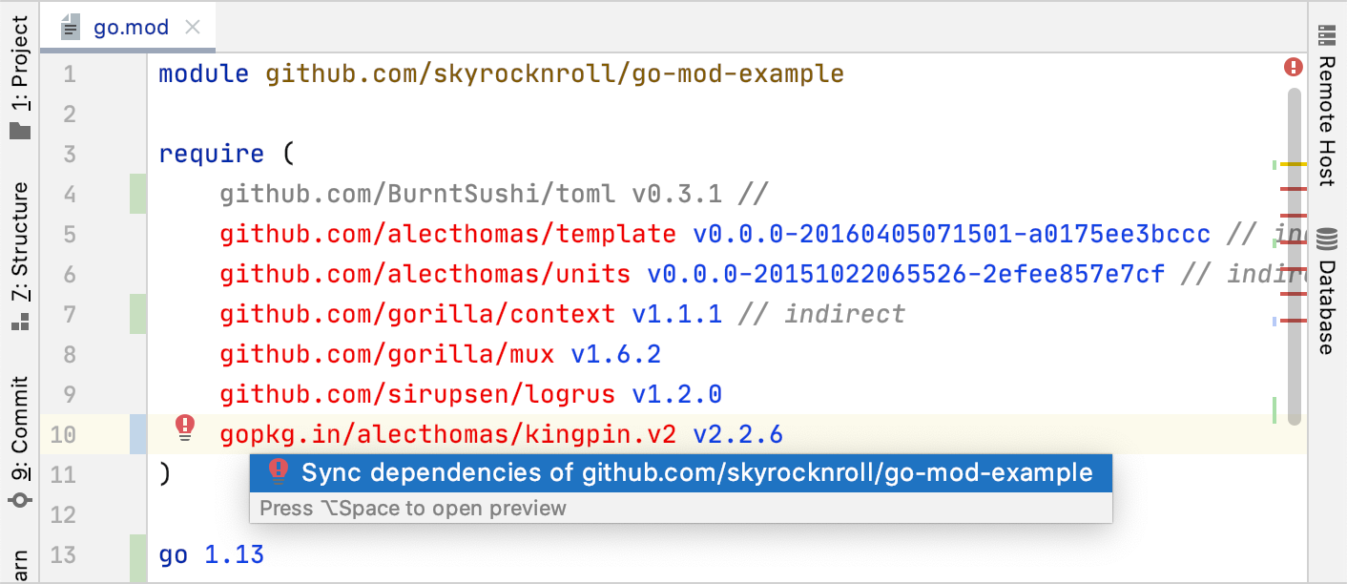This screenshot has width=1347, height=584.
Task: Click the yellow warning stripe at scrollbar top
Action: (1295, 164)
